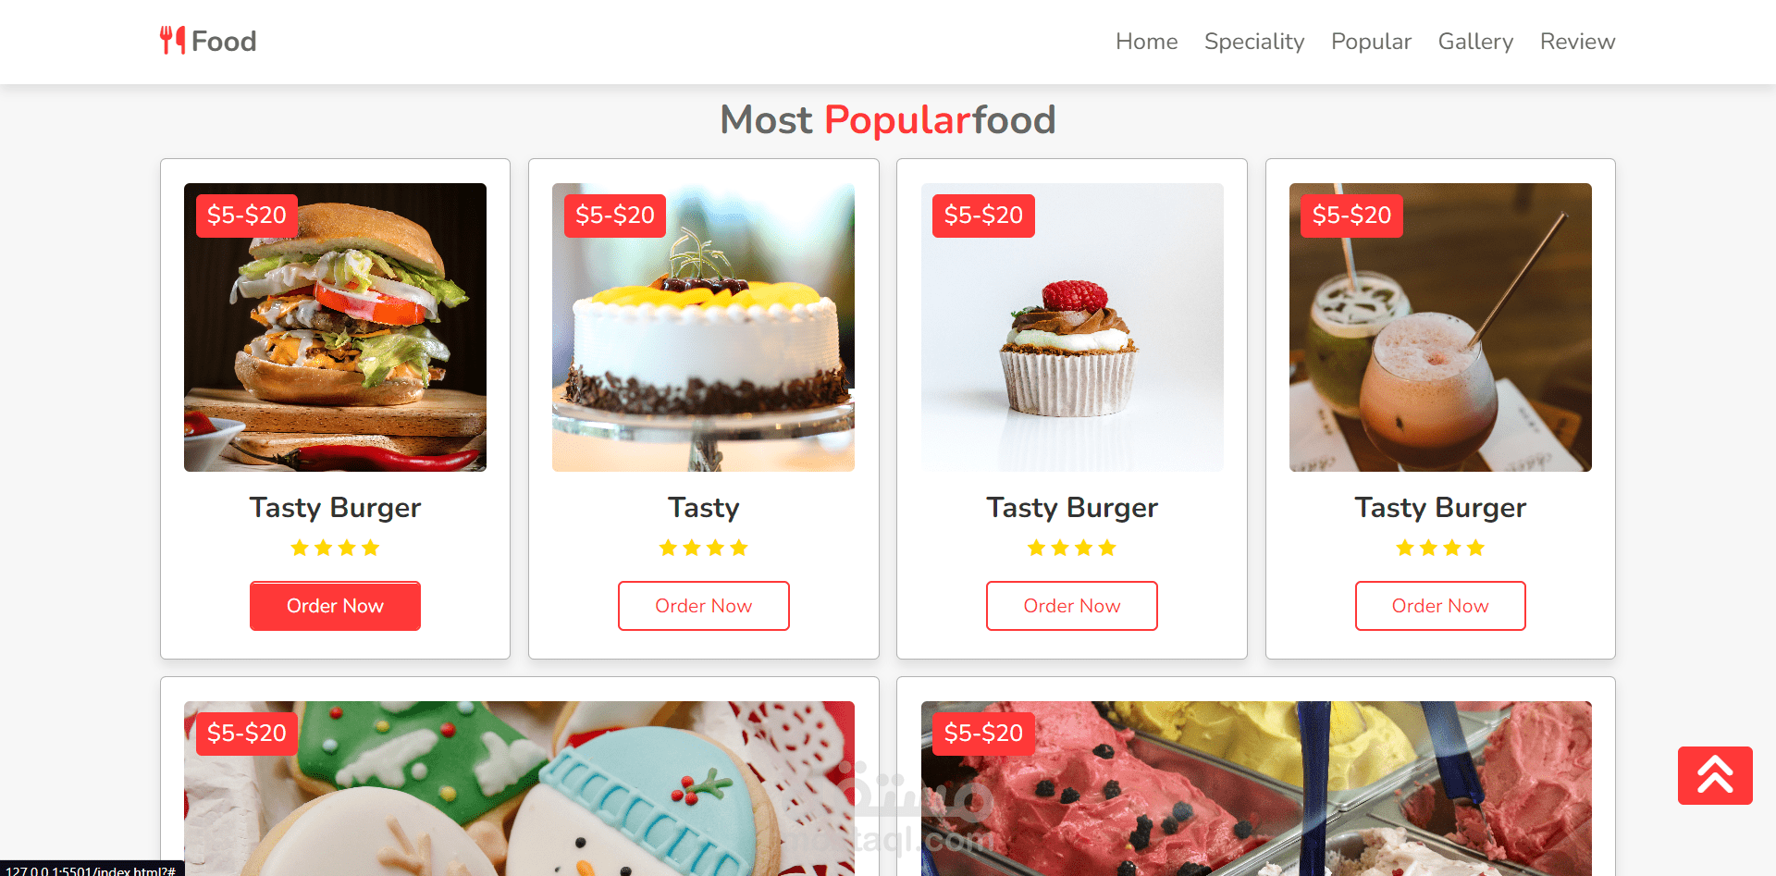Click the star rating under the drinks card
The height and width of the screenshot is (876, 1776).
[1440, 549]
